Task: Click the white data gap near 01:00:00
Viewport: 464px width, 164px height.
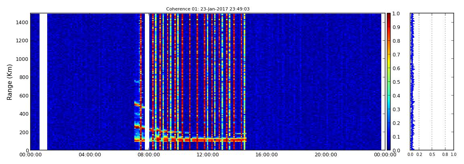Action: pyautogui.click(x=44, y=81)
